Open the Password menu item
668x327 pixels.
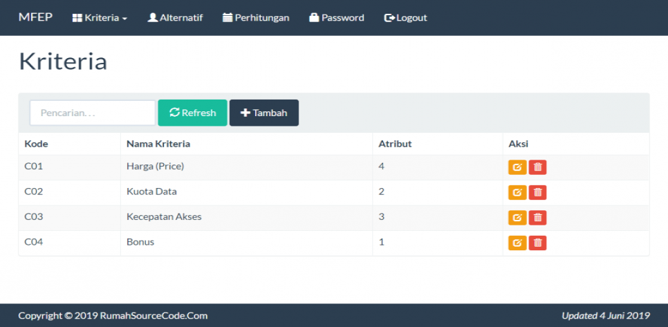point(337,18)
